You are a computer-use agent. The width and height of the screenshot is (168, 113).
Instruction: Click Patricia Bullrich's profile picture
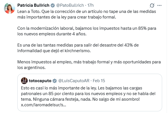[x=9, y=8]
